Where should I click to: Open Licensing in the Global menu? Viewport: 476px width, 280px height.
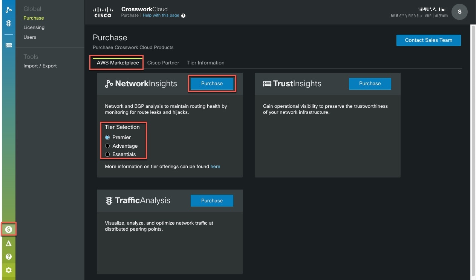point(34,28)
